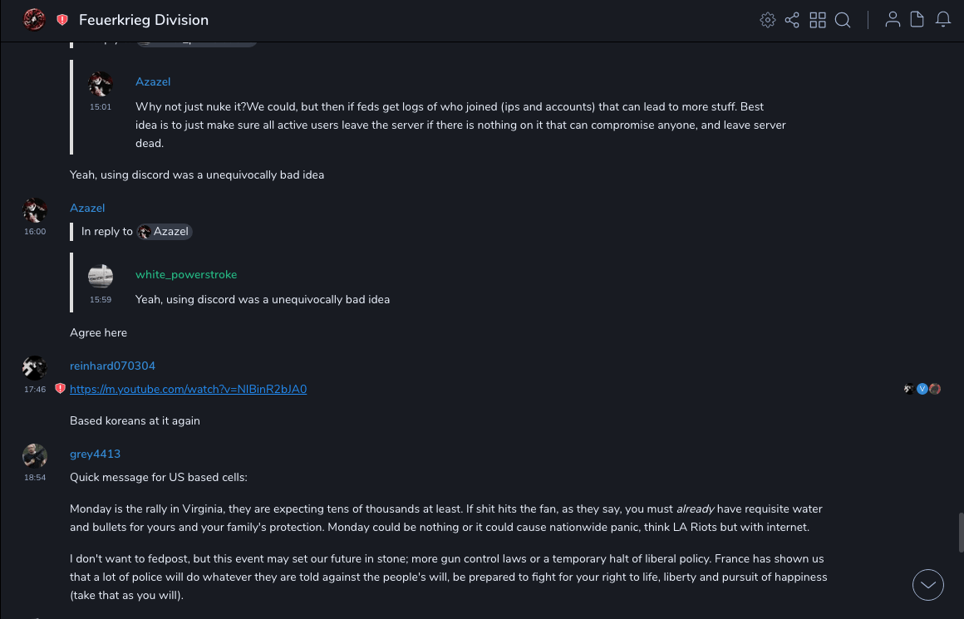Click the room avatar in the header
This screenshot has width=964, height=619.
[x=34, y=19]
